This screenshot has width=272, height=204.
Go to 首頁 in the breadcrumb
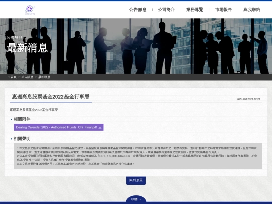[14, 77]
